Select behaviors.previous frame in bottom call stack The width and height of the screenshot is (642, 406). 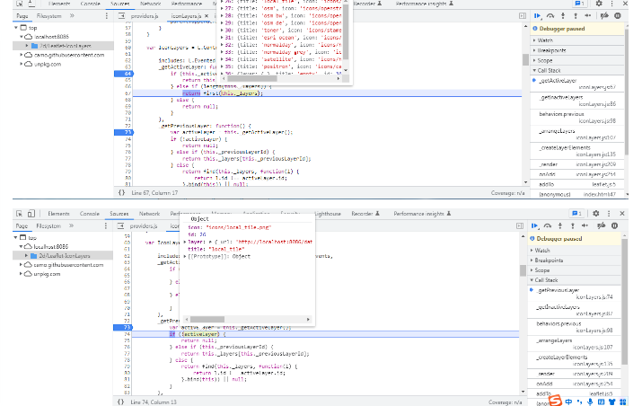pos(575,327)
